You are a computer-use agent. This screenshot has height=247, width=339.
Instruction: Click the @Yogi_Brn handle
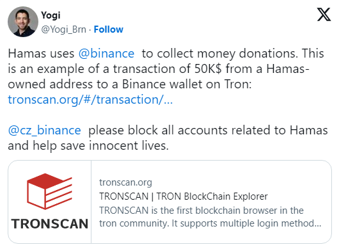63,29
